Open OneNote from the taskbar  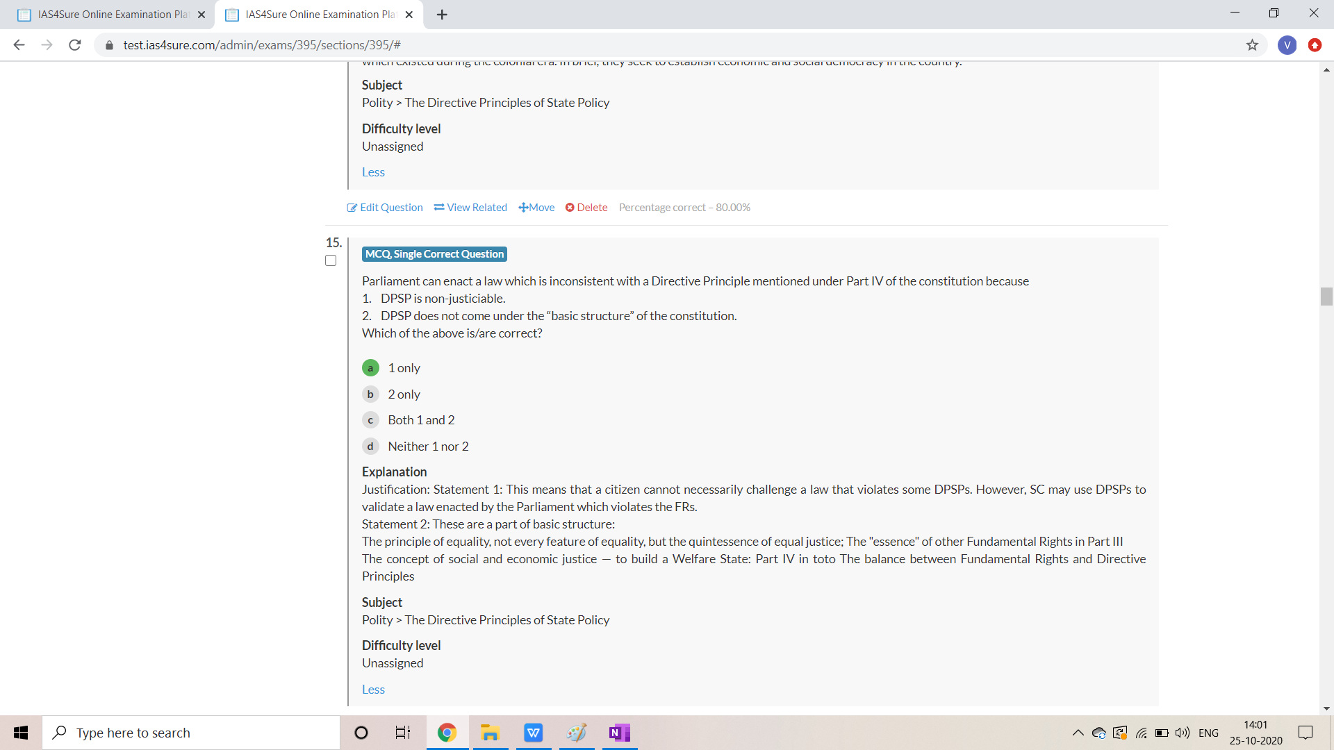tap(619, 733)
